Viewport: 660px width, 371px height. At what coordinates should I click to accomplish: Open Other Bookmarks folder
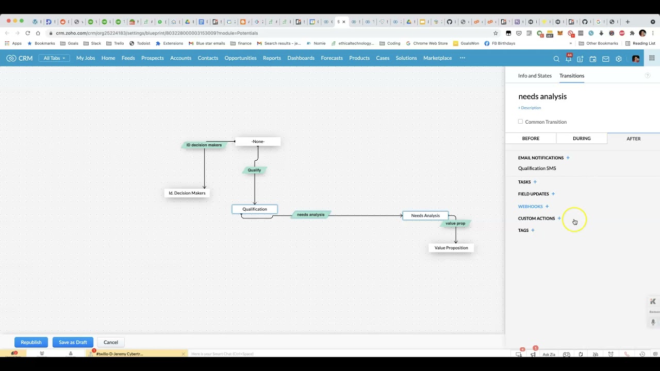point(598,43)
